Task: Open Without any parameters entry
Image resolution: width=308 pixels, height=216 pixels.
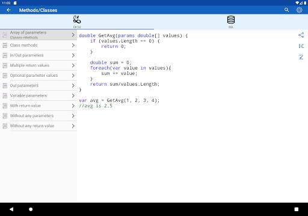Action: coord(38,116)
